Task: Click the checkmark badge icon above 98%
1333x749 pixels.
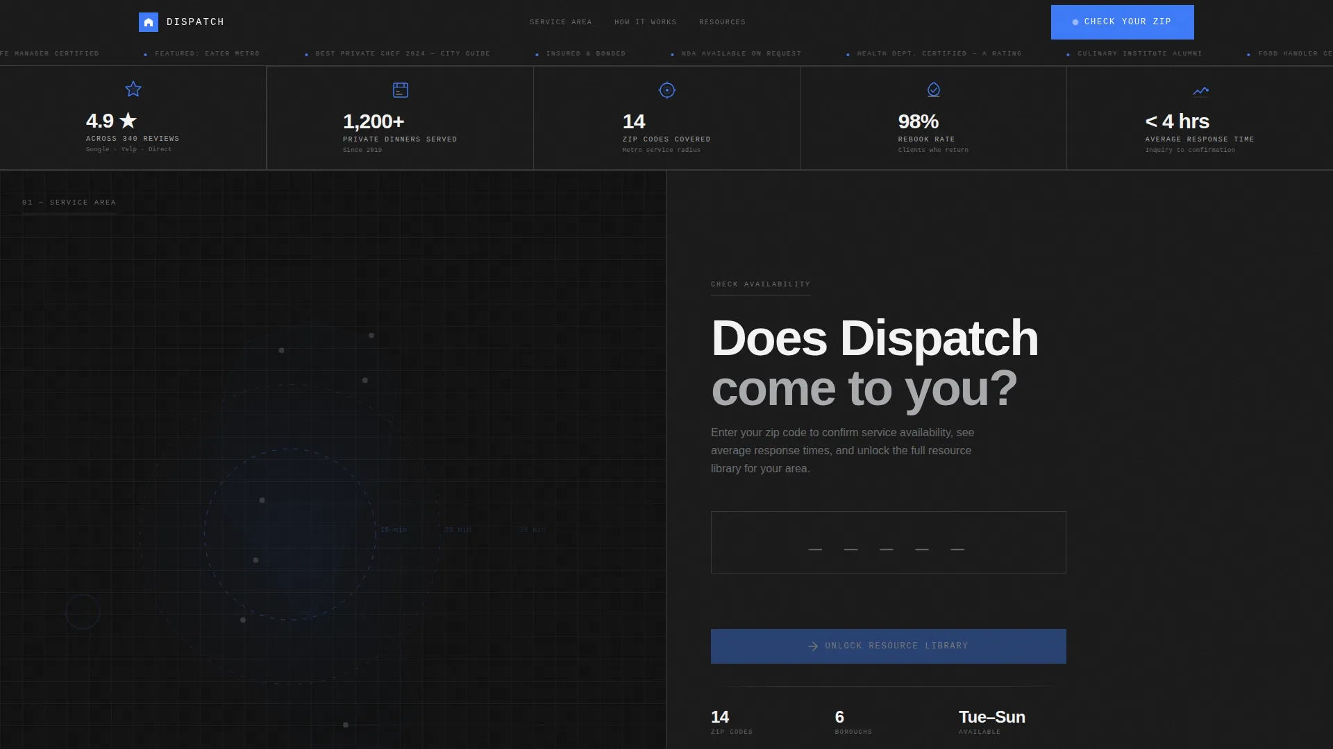Action: point(934,90)
